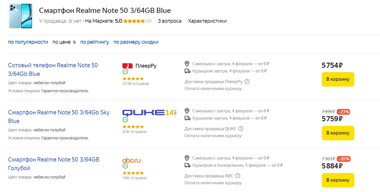This screenshot has height=192, width=380.
Task: Sort offers by 'по рейтингу'
Action: click(x=94, y=42)
